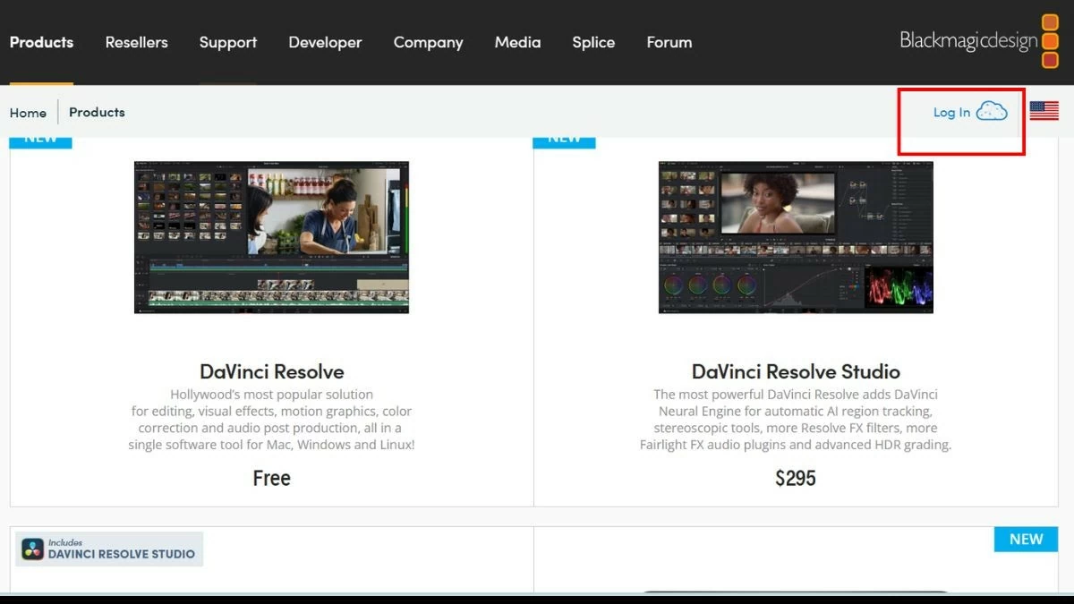Open the Developer menu
1074x604 pixels.
pos(325,42)
